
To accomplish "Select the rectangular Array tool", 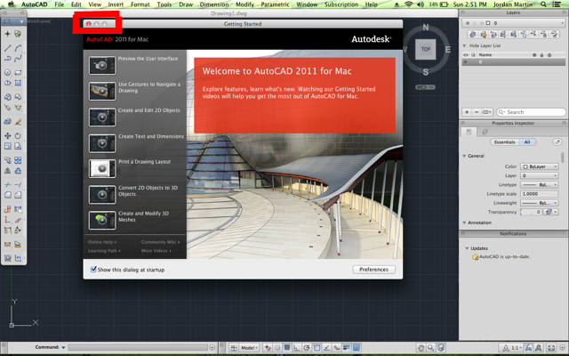I will point(18,160).
